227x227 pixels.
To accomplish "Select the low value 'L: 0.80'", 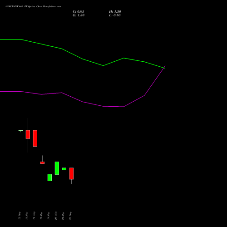I will coord(115,15).
